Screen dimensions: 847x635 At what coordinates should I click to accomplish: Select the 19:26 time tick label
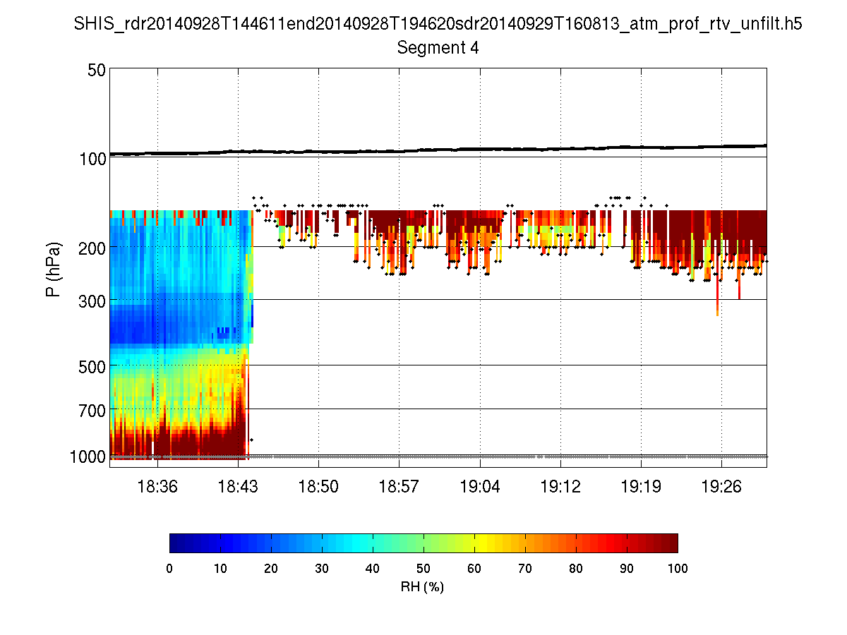tap(721, 486)
